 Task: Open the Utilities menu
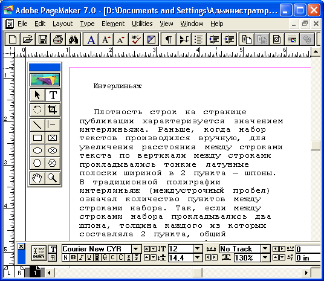[142, 24]
